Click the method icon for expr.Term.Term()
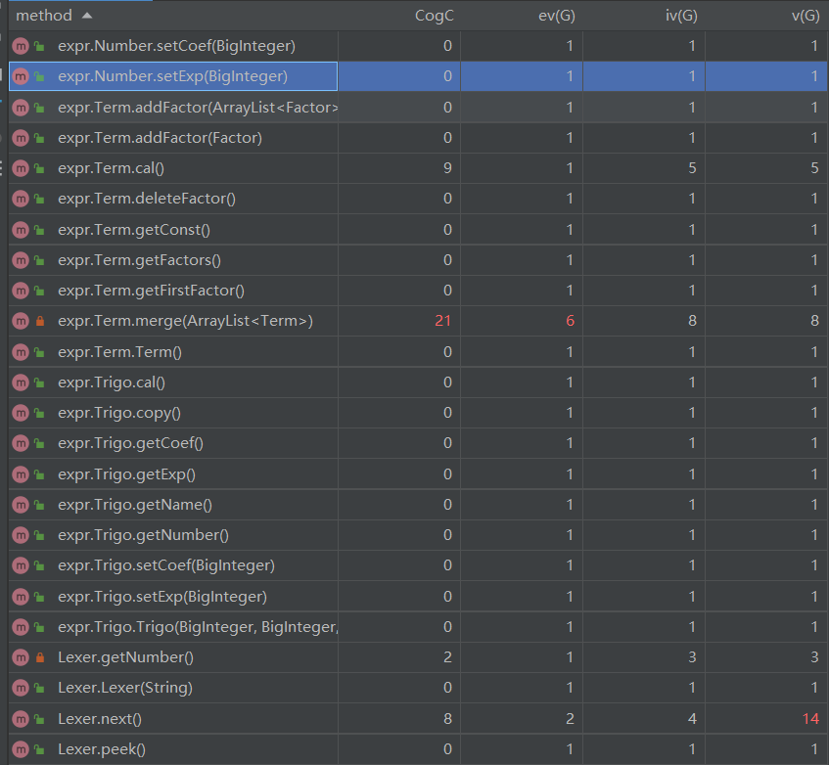 coord(21,352)
